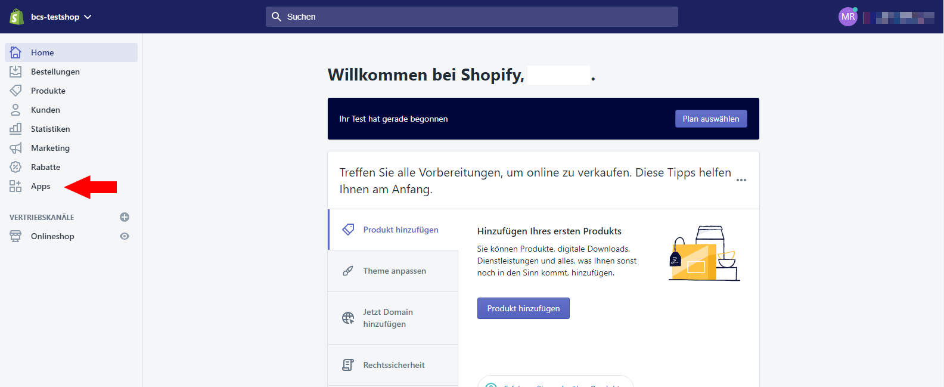Click the brush icon for Theme anpassen
Screen dimensions: 944x387
[x=348, y=271]
